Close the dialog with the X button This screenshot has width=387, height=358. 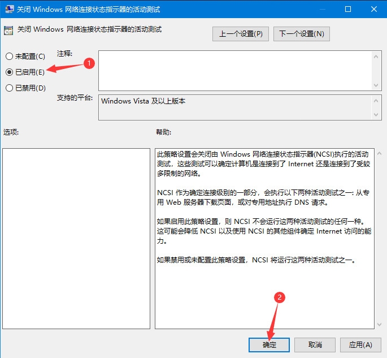click(x=373, y=10)
